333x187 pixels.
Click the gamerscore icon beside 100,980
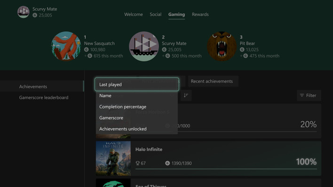[87, 49]
